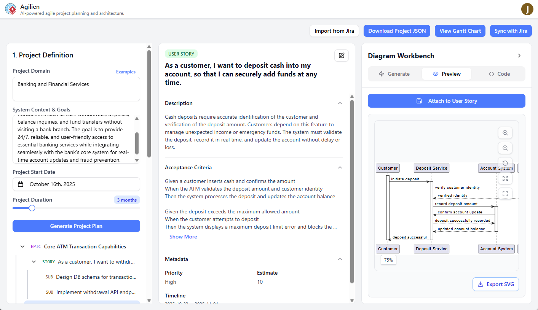Viewport: 538px width, 310px height.
Task: Zoom out of the sequence diagram
Action: coord(505,148)
